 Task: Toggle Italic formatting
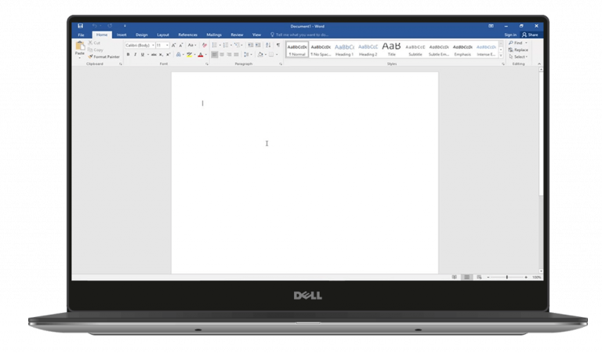(x=136, y=55)
